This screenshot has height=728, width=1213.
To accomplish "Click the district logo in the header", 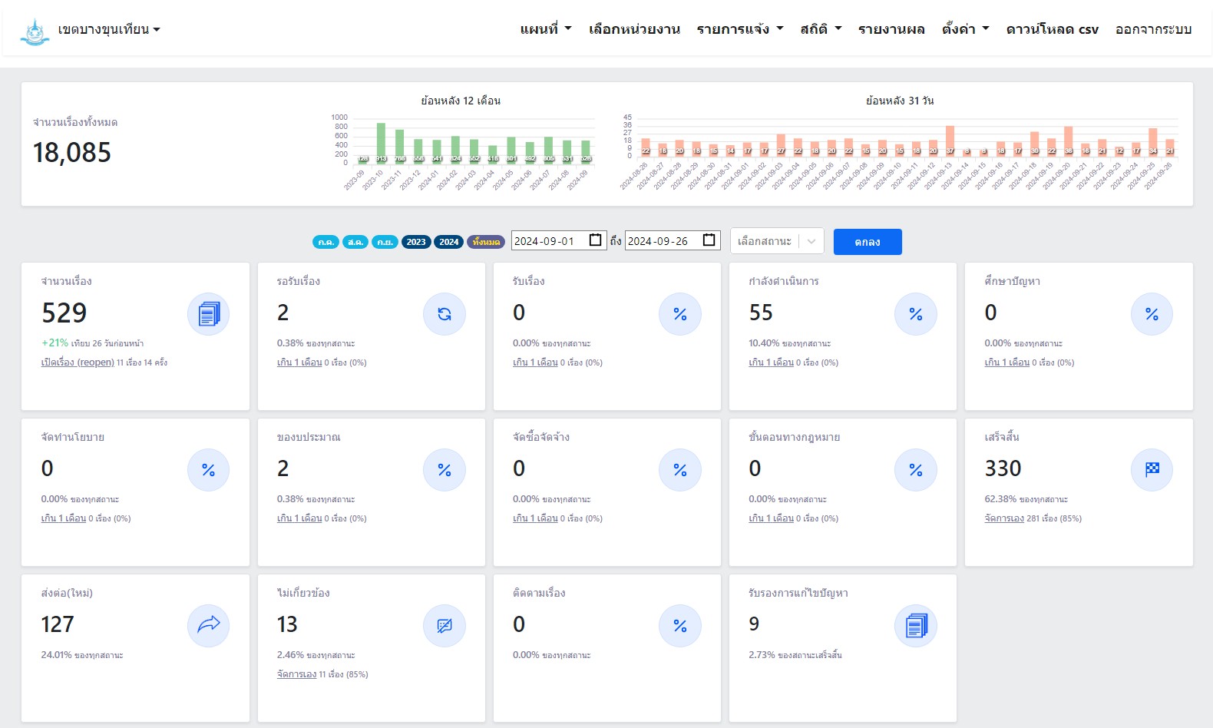I will [x=35, y=31].
